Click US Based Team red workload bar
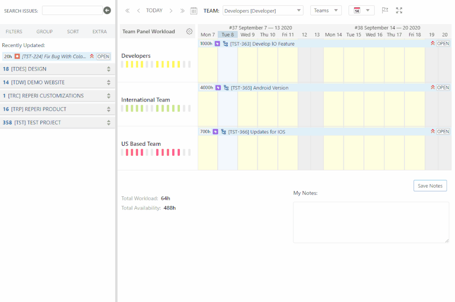The height and width of the screenshot is (302, 455). (156, 152)
